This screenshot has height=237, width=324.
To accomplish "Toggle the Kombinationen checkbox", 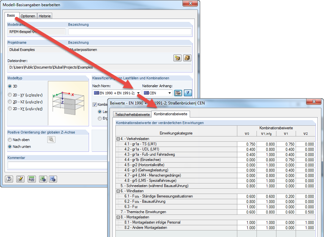I will pos(95,104).
